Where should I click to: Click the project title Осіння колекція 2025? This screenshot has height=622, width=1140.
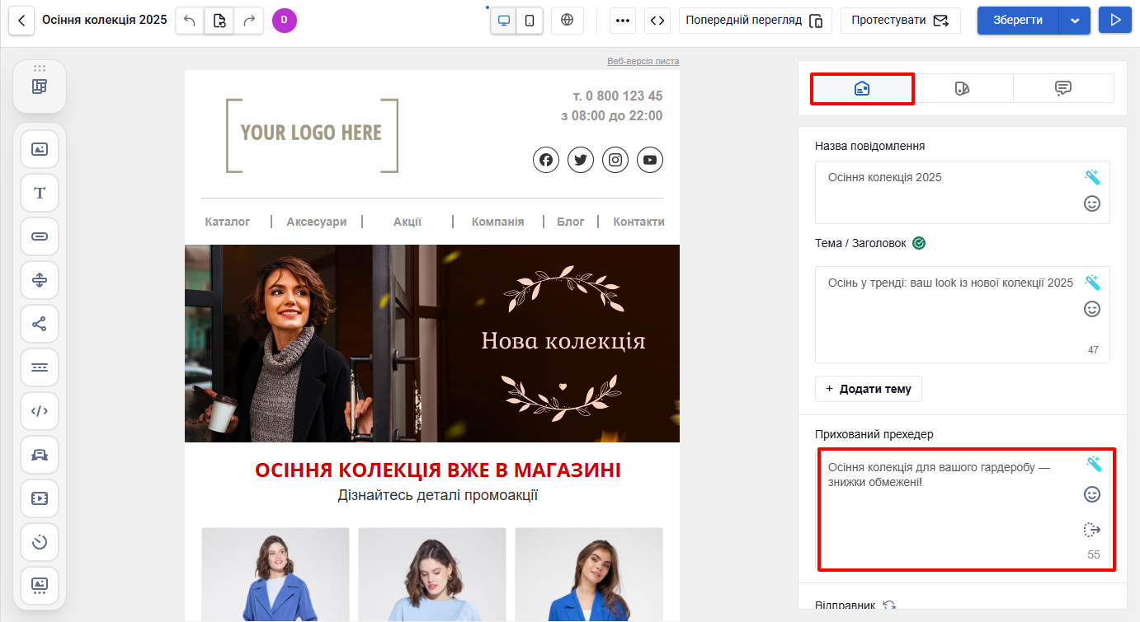tap(104, 20)
